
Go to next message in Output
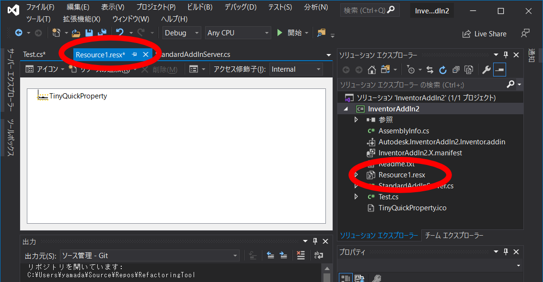283,255
